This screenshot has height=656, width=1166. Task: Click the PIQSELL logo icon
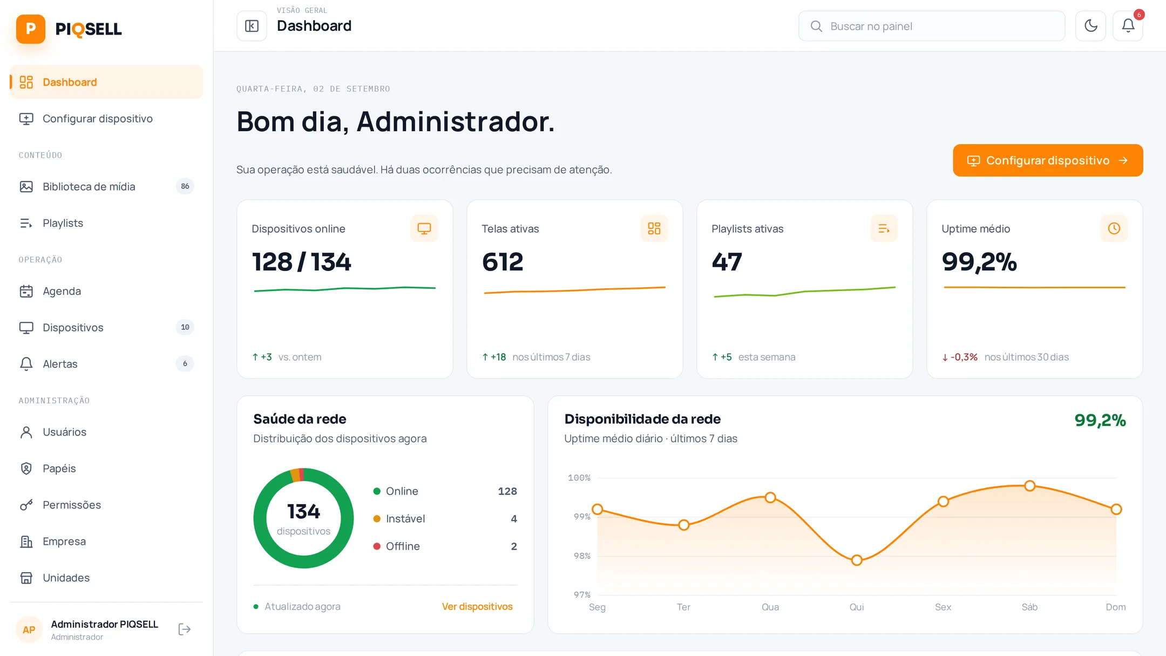coord(31,29)
